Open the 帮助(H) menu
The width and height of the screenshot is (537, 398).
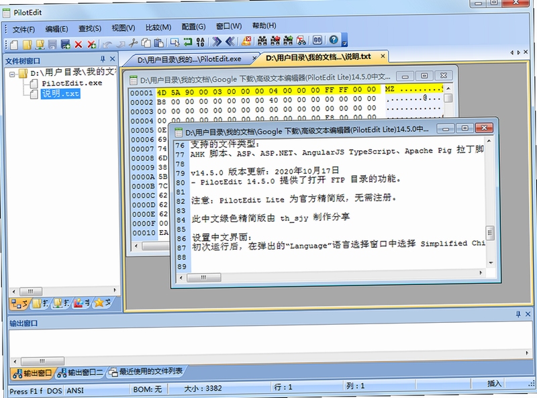pos(264,26)
